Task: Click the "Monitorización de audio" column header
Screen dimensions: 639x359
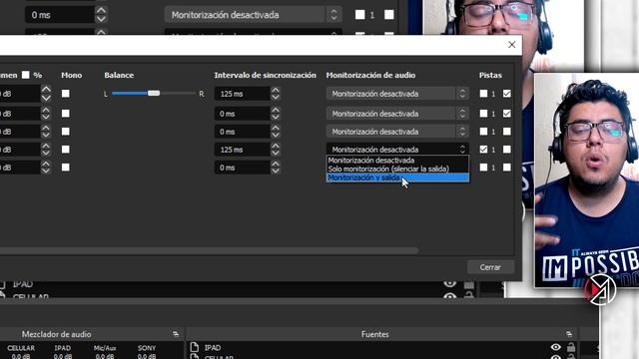Action: [370, 75]
